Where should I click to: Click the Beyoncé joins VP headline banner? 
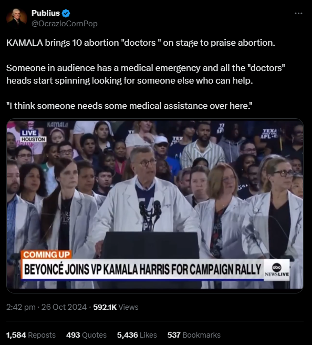(x=142, y=269)
